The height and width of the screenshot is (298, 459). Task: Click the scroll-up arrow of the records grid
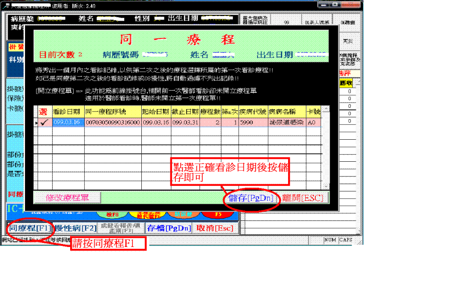tap(326, 109)
